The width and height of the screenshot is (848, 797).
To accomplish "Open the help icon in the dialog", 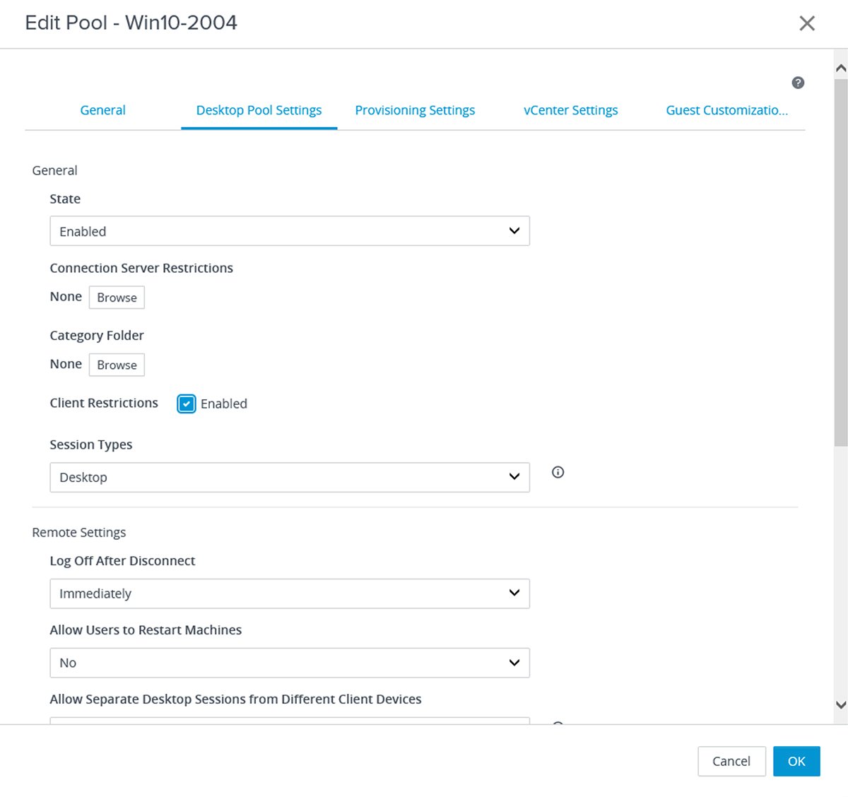I will pyautogui.click(x=798, y=83).
